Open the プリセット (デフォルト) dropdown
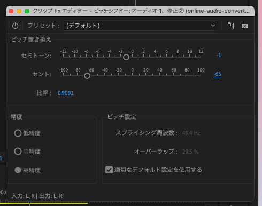Viewport: 262px width, 206px height. pyautogui.click(x=140, y=26)
